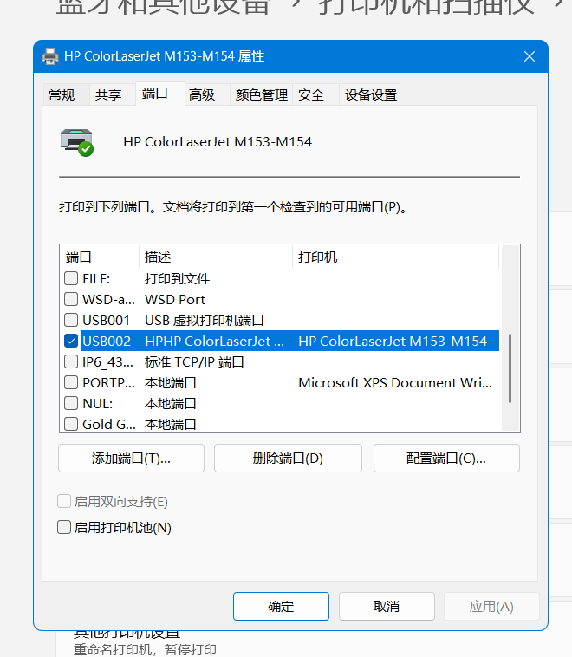Uncheck the USB002 port checkbox

[71, 342]
